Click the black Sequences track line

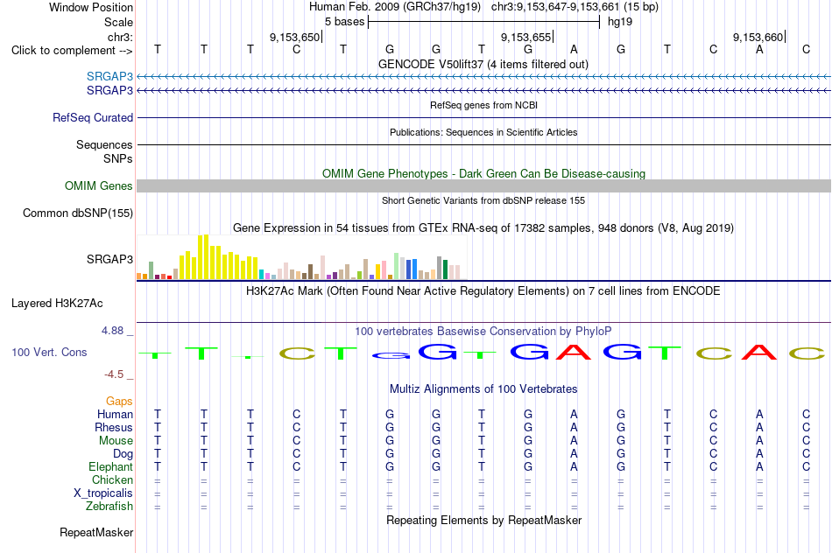(484, 144)
